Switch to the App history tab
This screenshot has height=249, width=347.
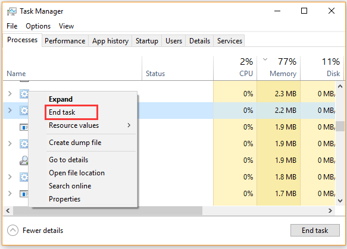(x=110, y=41)
